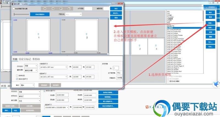Click the align-bottom icon in Template toolbar
Viewport: 220px width, 117px height.
pos(69,8)
